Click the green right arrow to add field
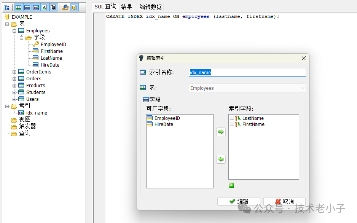Image resolution: width=357 pixels, height=223 pixels. (x=221, y=132)
